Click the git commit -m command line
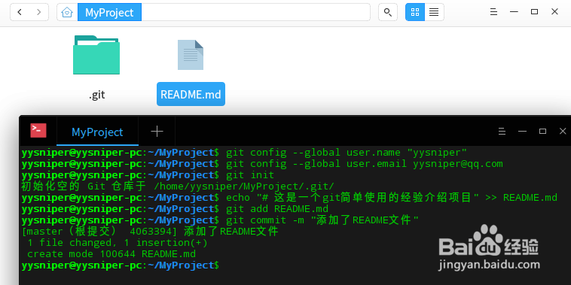This screenshot has width=571, height=285. coord(220,220)
